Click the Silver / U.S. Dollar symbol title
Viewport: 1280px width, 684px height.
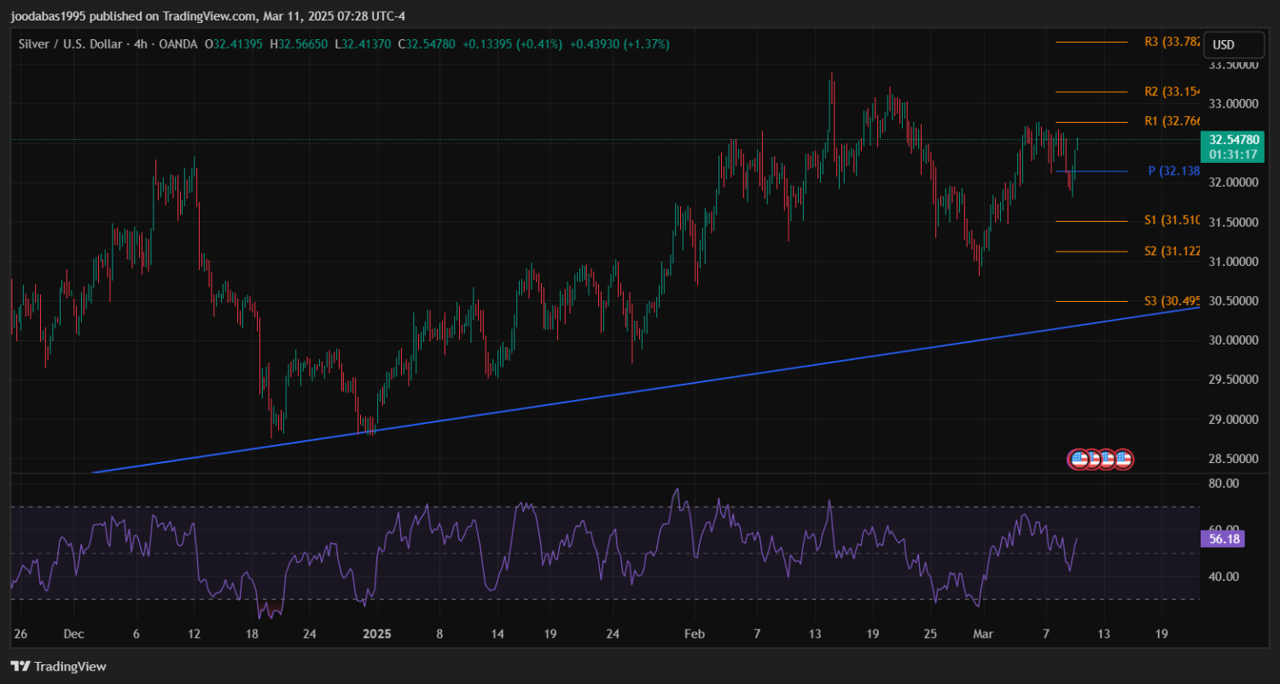70,43
